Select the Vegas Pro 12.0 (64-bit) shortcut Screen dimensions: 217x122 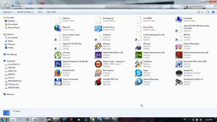point(68,46)
